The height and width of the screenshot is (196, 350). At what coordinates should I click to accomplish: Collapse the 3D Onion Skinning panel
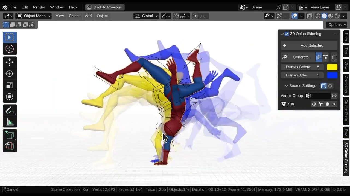pos(282,34)
